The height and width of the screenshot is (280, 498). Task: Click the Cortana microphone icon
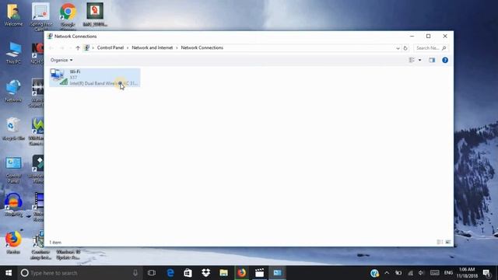point(135,273)
